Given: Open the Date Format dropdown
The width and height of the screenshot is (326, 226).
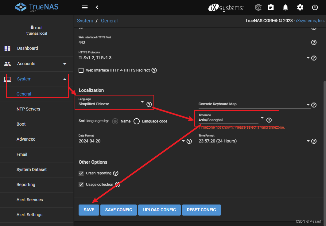Looking at the screenshot, I should click(183, 141).
